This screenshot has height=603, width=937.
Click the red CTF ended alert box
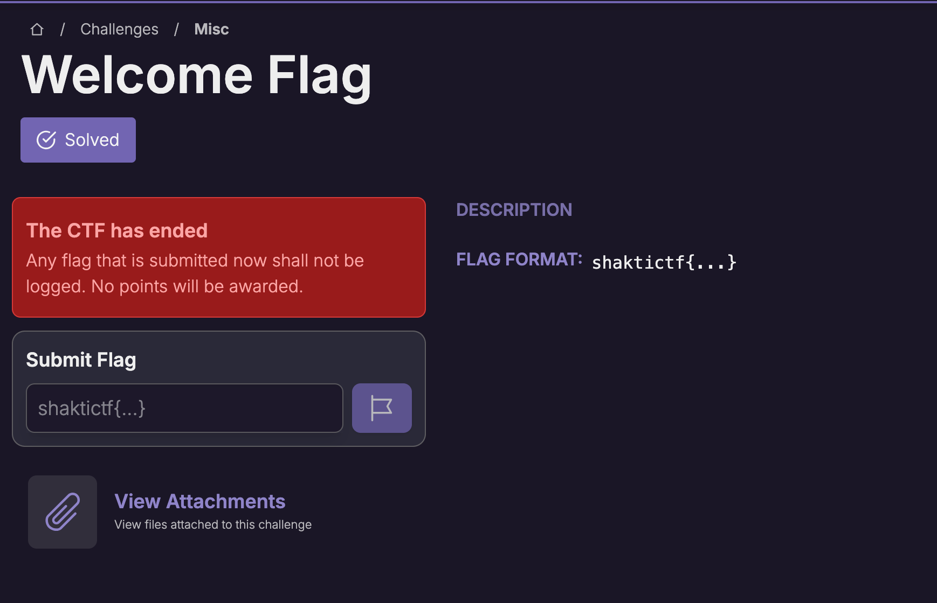[219, 257]
